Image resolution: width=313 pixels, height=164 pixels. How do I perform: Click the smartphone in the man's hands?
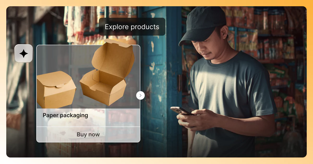[x=181, y=110]
